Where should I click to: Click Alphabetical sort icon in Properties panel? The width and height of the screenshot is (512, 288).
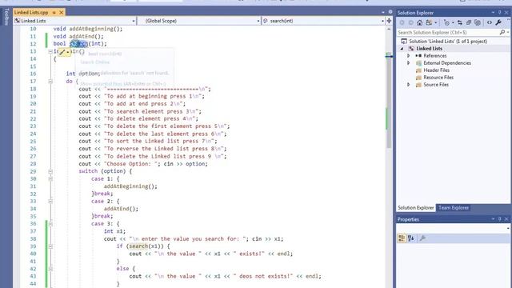pyautogui.click(x=411, y=238)
